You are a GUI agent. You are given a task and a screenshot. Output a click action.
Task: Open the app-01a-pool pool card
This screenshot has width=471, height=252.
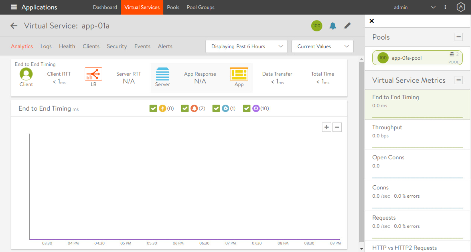418,58
